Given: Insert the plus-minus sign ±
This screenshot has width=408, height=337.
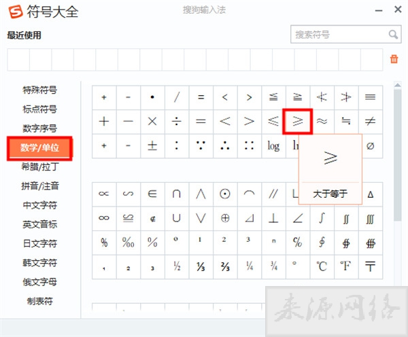Looking at the screenshot, I should (x=152, y=145).
